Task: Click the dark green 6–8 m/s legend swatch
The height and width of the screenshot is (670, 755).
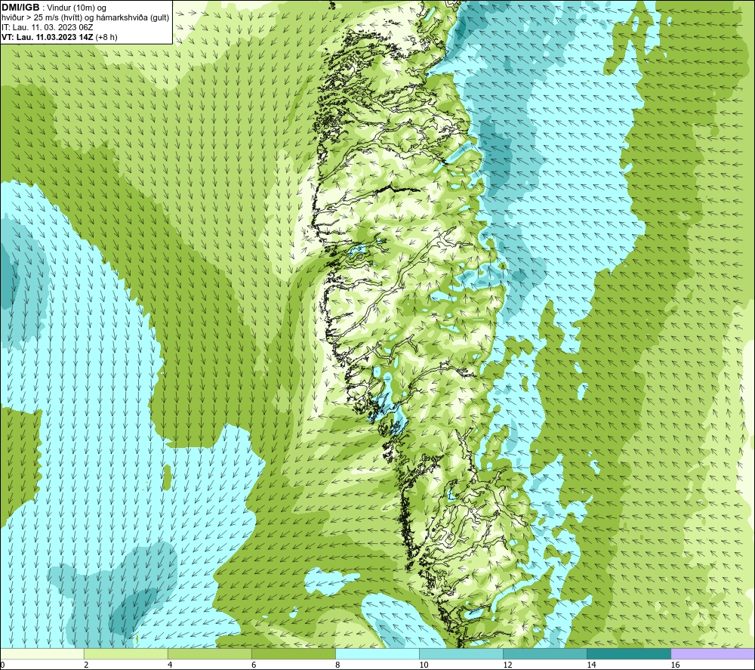Action: tap(293, 654)
